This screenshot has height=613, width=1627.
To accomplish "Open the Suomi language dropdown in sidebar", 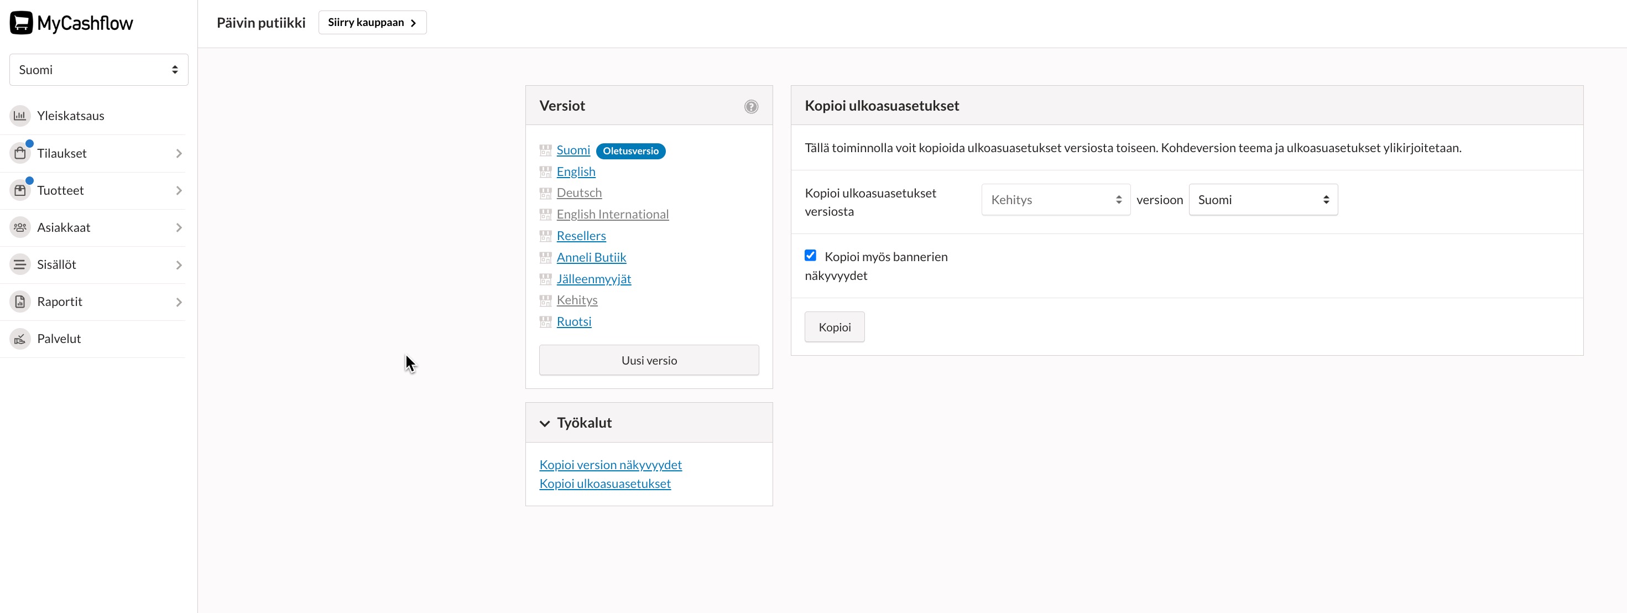I will point(98,70).
